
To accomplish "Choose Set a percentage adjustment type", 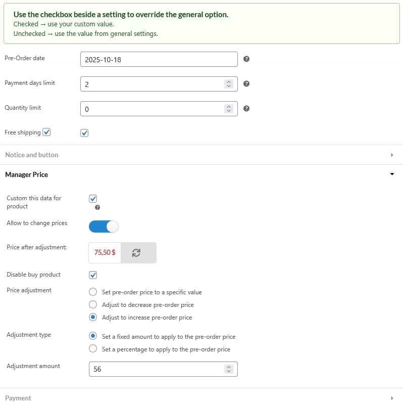I will (x=93, y=349).
